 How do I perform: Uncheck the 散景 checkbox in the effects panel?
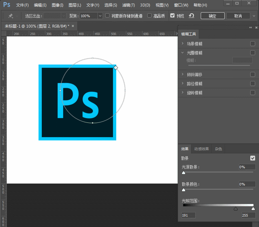(x=253, y=158)
